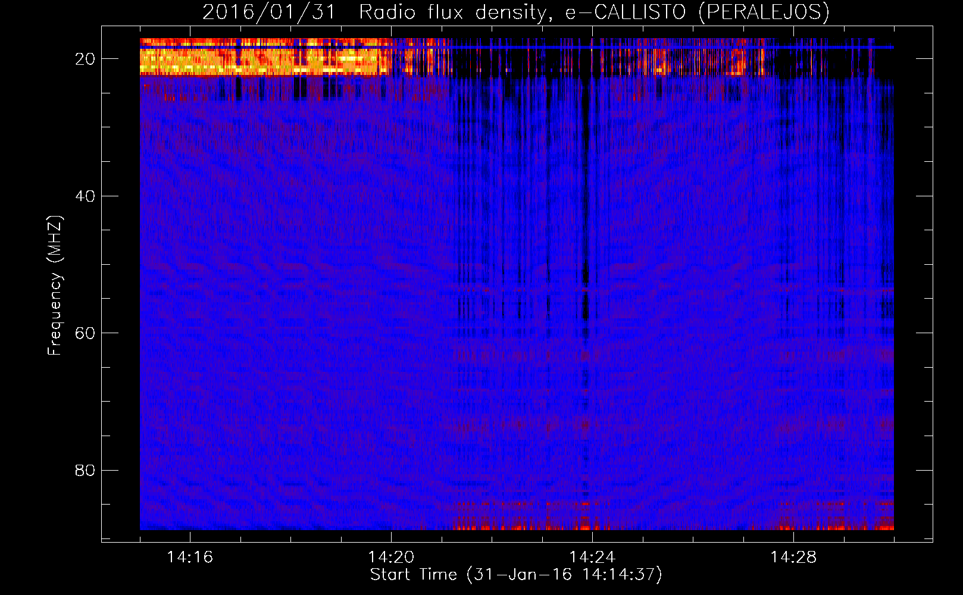This screenshot has width=963, height=595.
Task: Click the '80' frequency tick label
Action: coord(86,470)
